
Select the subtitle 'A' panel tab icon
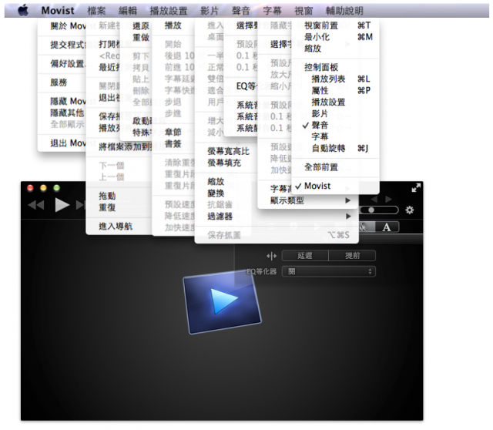(x=387, y=227)
